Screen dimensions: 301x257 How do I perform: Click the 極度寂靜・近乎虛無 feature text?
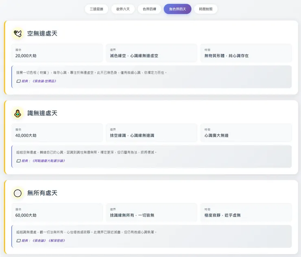tap(222, 215)
